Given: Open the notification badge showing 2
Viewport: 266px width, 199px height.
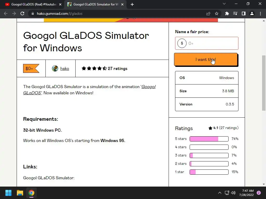Looking at the screenshot, I should click(259, 193).
